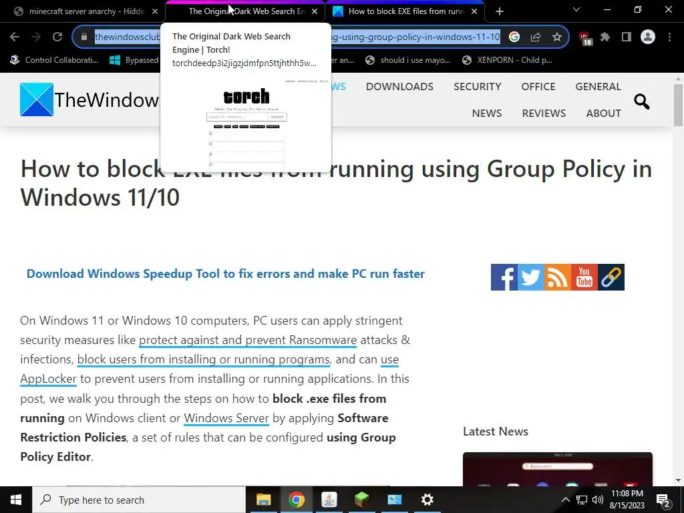Viewport: 684px width, 513px height.
Task: Open the GENERAL menu
Action: (x=598, y=86)
